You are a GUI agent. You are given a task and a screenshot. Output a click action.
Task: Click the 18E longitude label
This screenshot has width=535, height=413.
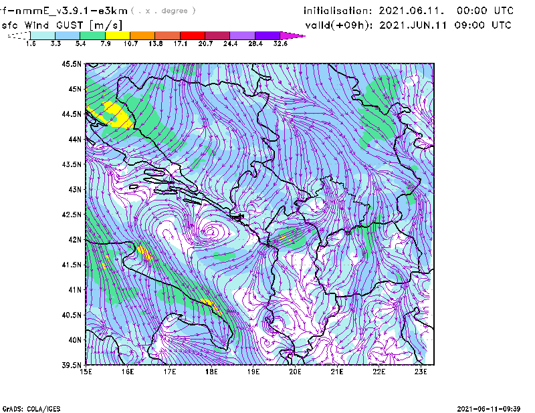[x=211, y=372]
